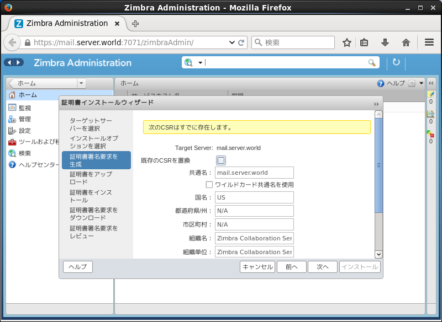Screen dimensions: 442x322
Task: Click the 国名 input field
Action: click(254, 197)
